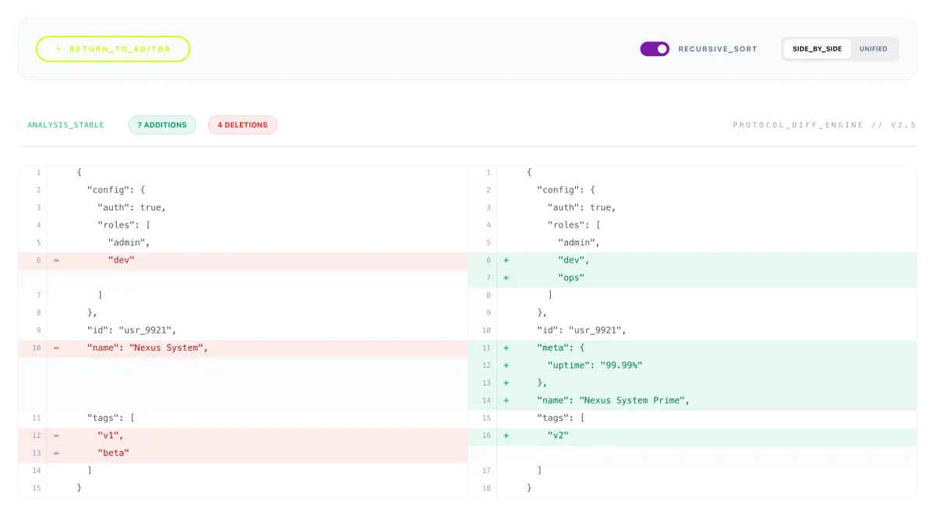The height and width of the screenshot is (526, 935).
Task: Switch to the UNIFIED view tab
Action: click(873, 49)
